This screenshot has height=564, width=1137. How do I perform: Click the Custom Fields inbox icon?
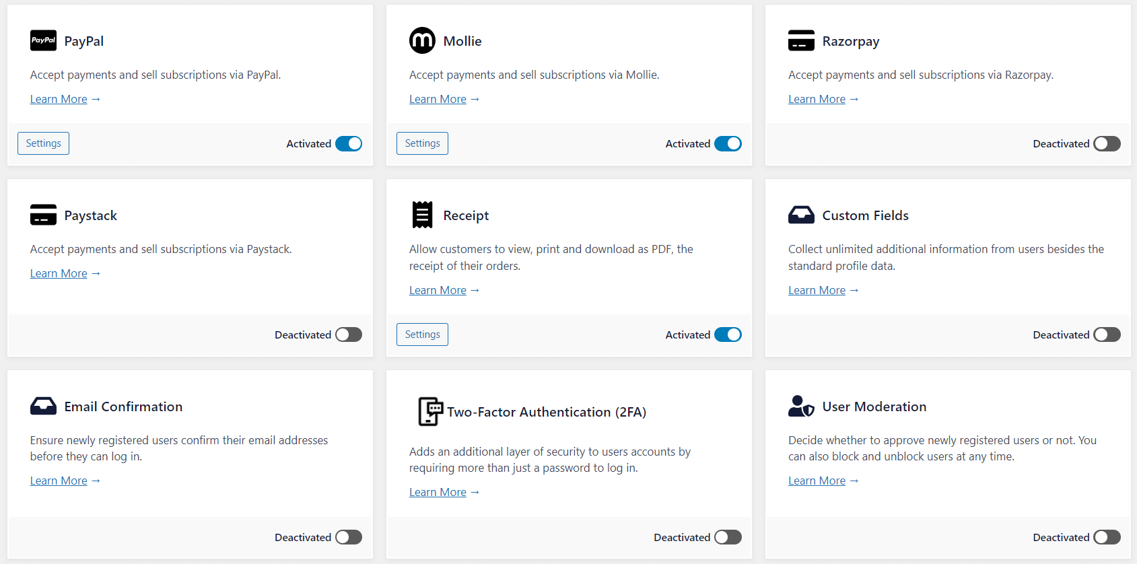(x=801, y=215)
